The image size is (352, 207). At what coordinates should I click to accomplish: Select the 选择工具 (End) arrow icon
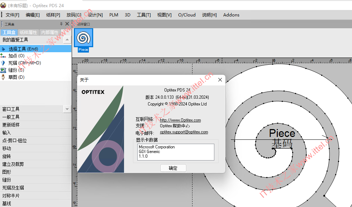click(x=3, y=49)
